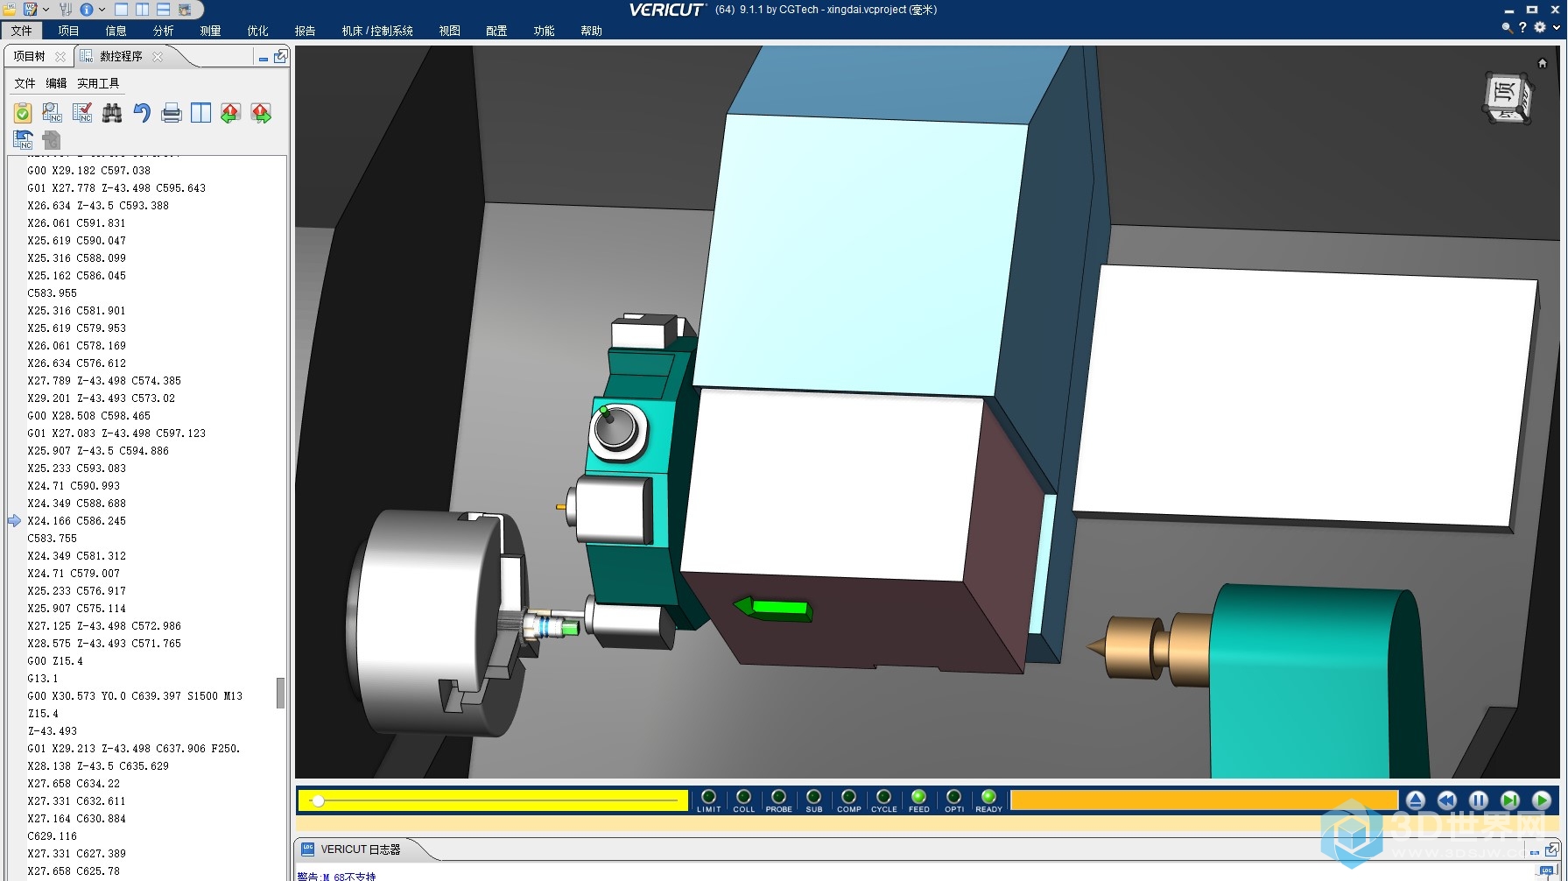Click the binoculars find icon
The height and width of the screenshot is (881, 1568).
tap(112, 113)
